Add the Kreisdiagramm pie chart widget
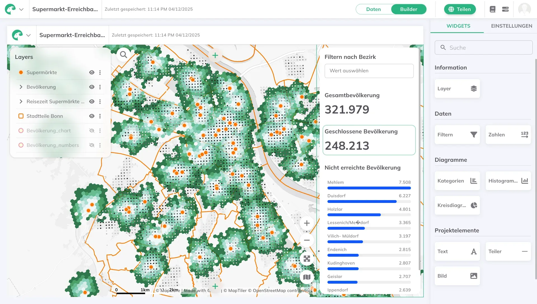537x304 pixels. (457, 205)
